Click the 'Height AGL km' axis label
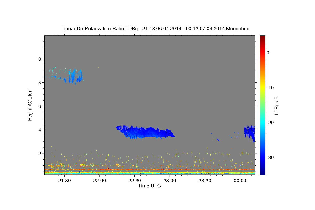This screenshot has width=315, height=210. [30, 105]
